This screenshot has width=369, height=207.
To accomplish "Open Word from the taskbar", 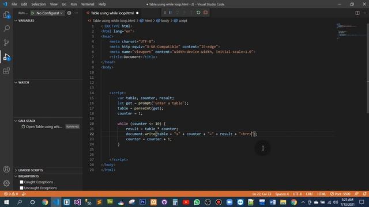I will [x=273, y=202].
